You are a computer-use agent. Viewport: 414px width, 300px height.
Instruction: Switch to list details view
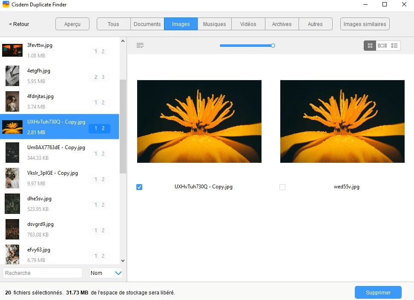click(394, 46)
